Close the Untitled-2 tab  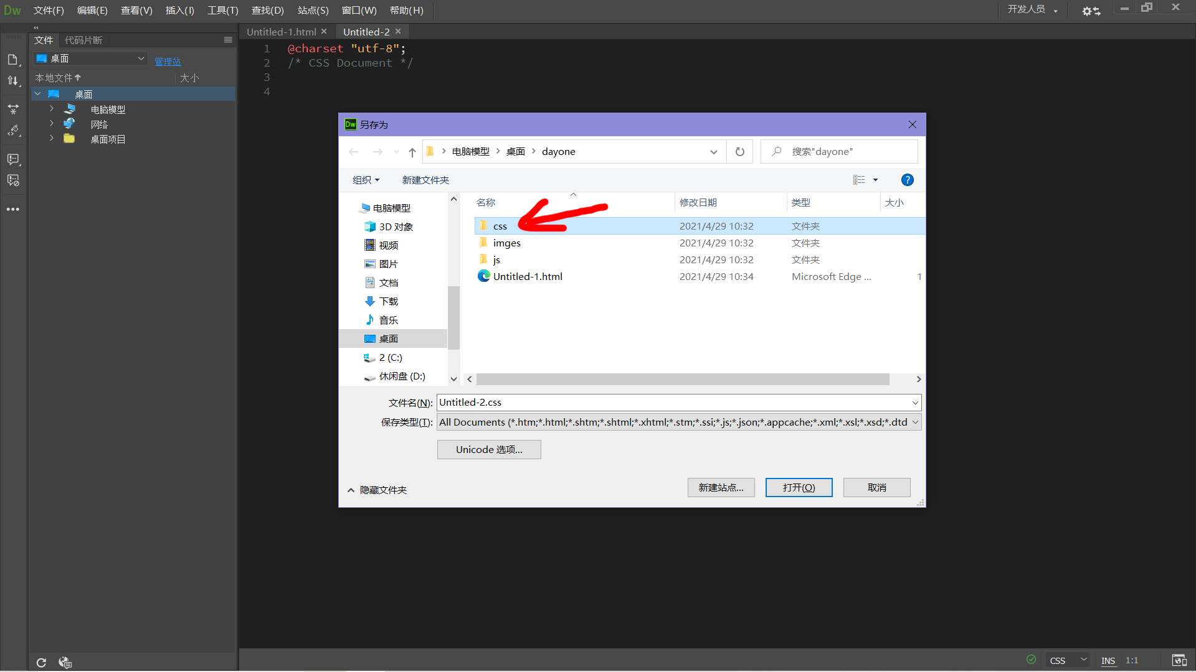[x=398, y=31]
